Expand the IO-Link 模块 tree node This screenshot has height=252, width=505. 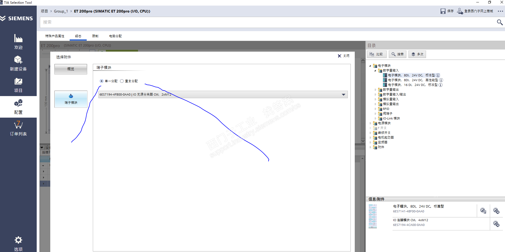click(375, 118)
